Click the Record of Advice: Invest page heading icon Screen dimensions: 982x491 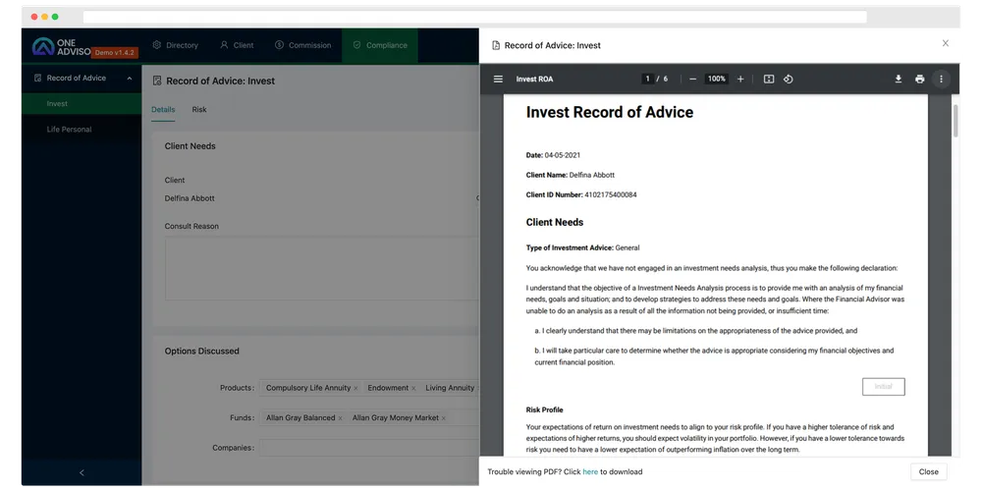(157, 81)
